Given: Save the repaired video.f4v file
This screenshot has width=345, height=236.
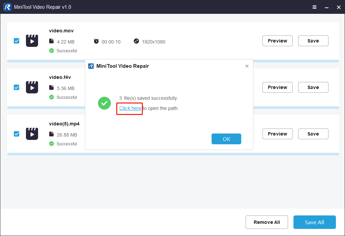Looking at the screenshot, I should point(313,87).
